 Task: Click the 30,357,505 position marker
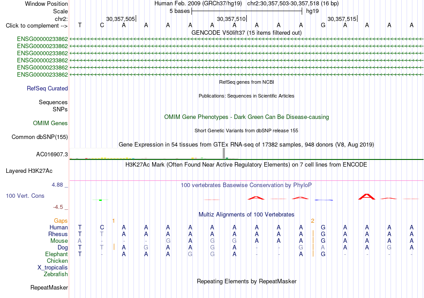pos(121,19)
